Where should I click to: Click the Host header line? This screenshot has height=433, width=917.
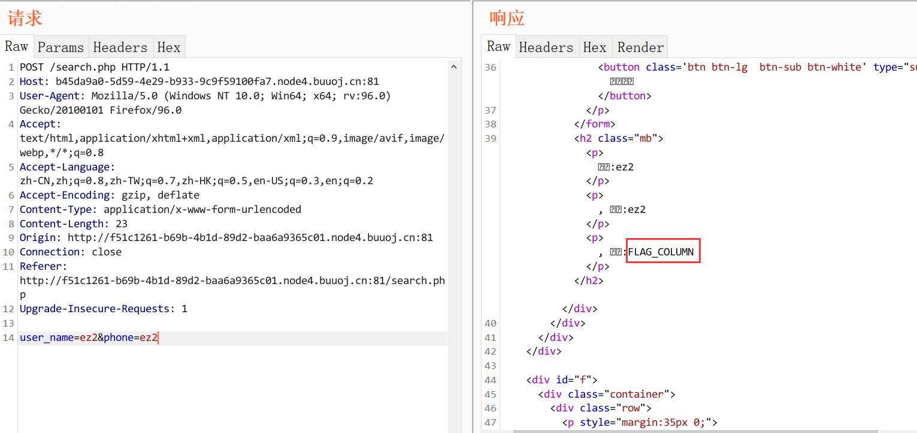(199, 81)
